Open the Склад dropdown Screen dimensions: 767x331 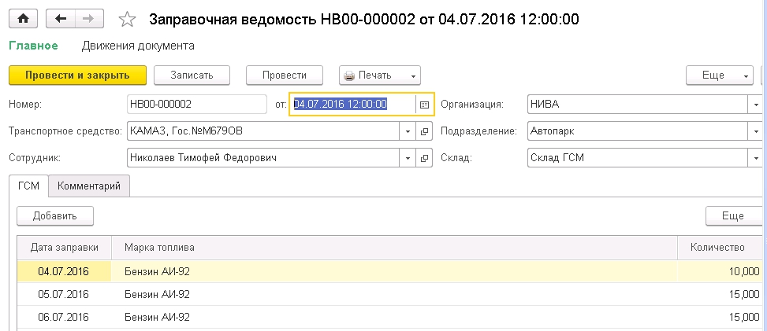(754, 158)
